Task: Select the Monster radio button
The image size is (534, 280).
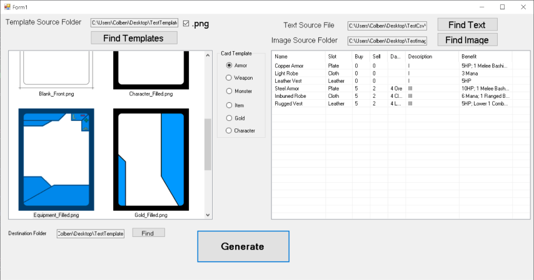Action: click(x=229, y=92)
